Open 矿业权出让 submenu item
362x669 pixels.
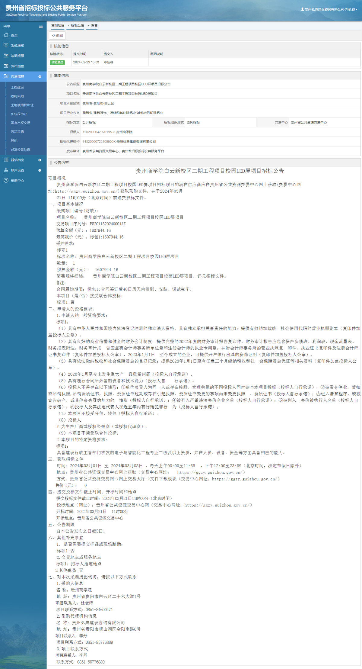(19, 114)
